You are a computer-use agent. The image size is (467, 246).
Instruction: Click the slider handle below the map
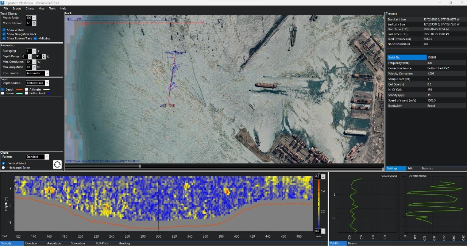(140, 166)
